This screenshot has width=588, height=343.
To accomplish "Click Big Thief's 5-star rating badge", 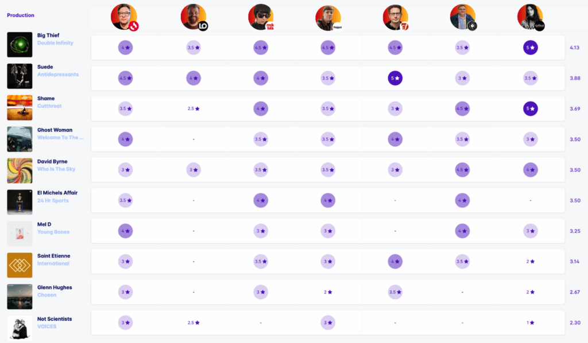I will (529, 48).
